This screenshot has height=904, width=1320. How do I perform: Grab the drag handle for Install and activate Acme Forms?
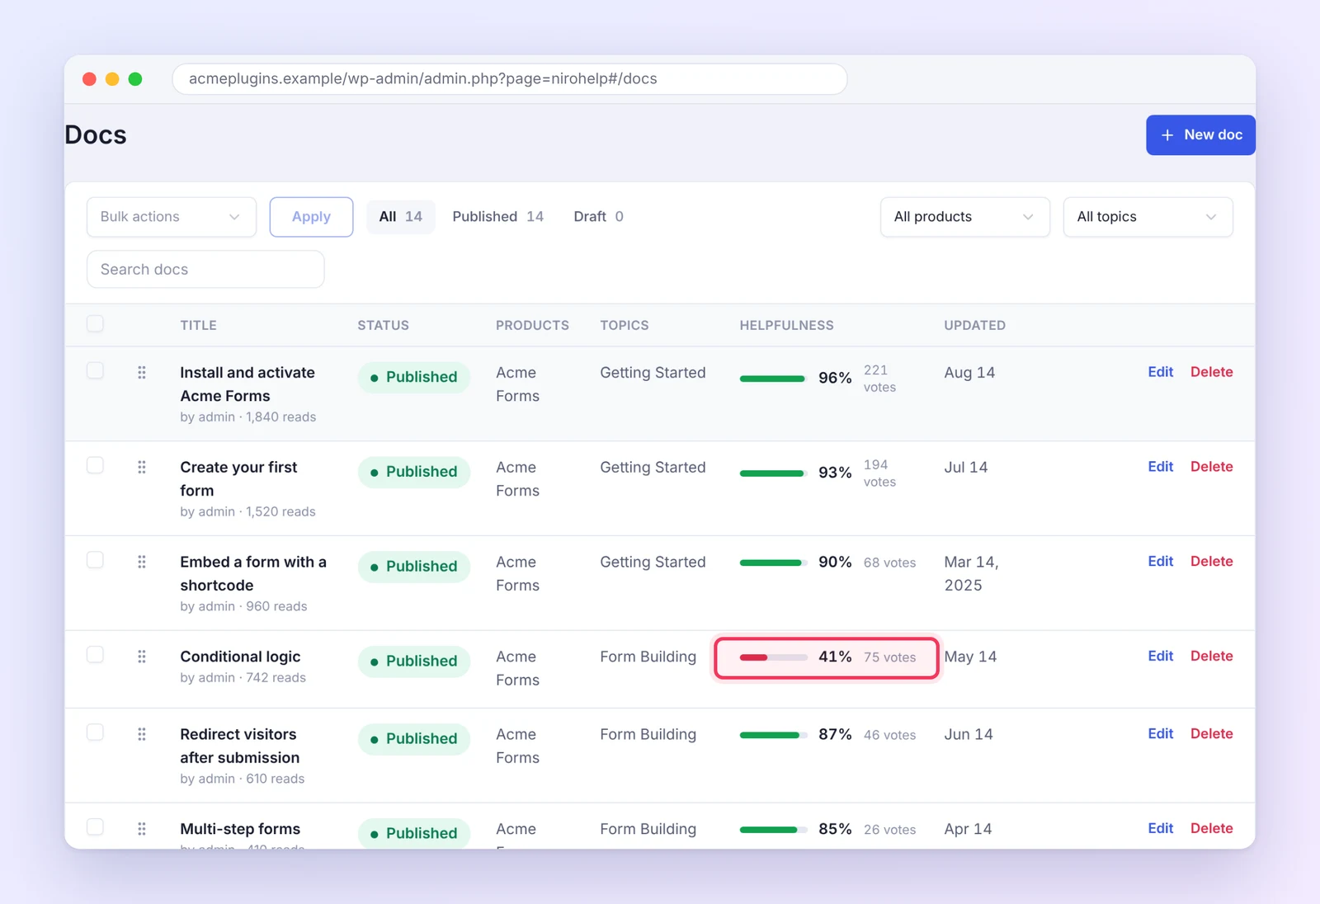142,372
